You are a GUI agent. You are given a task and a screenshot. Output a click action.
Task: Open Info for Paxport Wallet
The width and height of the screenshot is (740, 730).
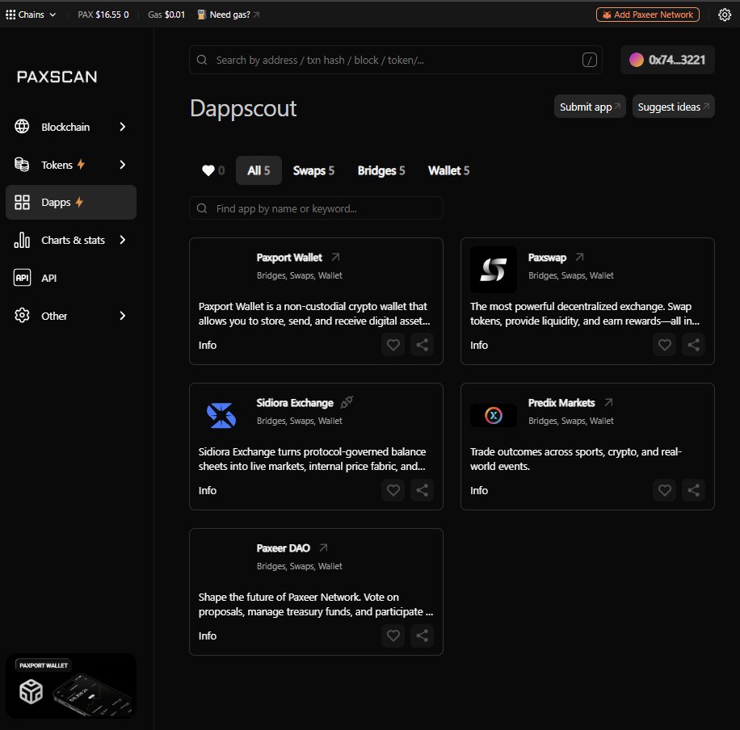pyautogui.click(x=207, y=345)
